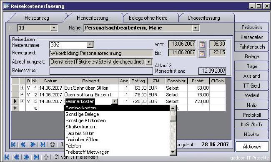Open the Notiz side button
271x162 pixels.
click(x=252, y=105)
